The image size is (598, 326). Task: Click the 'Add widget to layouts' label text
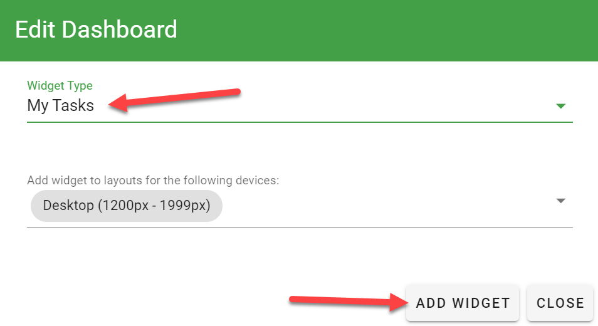click(x=152, y=181)
